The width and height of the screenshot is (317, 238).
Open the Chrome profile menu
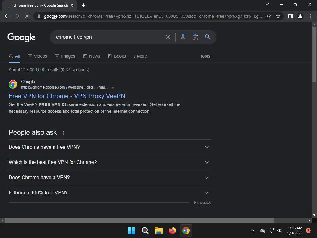tap(300, 16)
